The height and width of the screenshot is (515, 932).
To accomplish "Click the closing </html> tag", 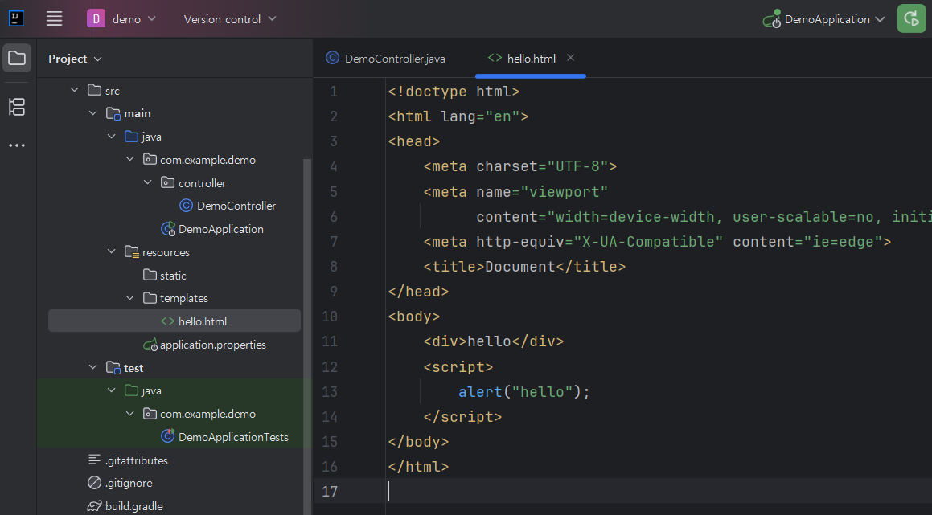I will [418, 467].
